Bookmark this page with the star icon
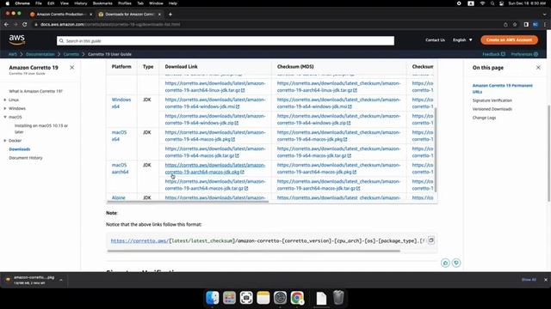This screenshot has height=309, width=551. tap(515, 25)
